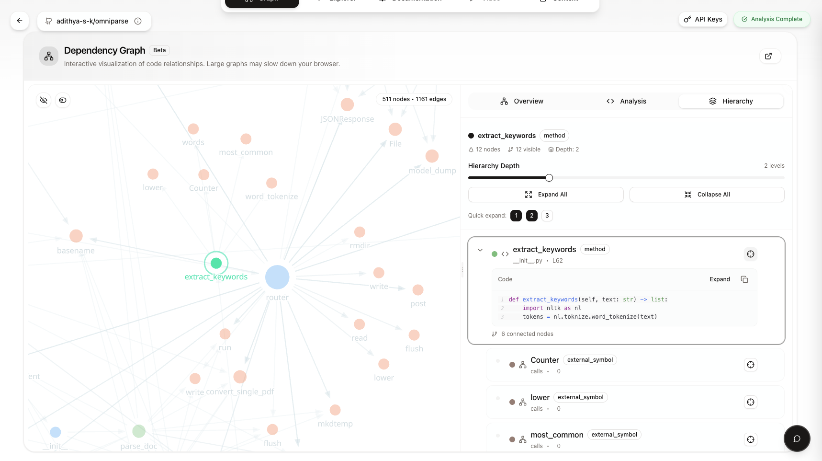Viewport: 822px width, 461px height.
Task: Click the File graph node
Action: (x=395, y=129)
